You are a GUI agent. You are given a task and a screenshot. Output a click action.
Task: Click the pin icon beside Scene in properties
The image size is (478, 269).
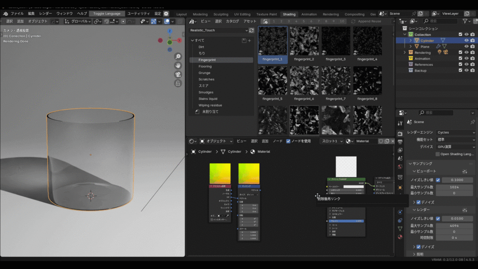point(472,121)
